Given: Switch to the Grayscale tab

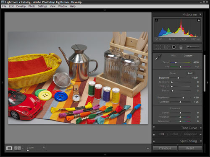Looking at the screenshot, I should (x=190, y=134).
